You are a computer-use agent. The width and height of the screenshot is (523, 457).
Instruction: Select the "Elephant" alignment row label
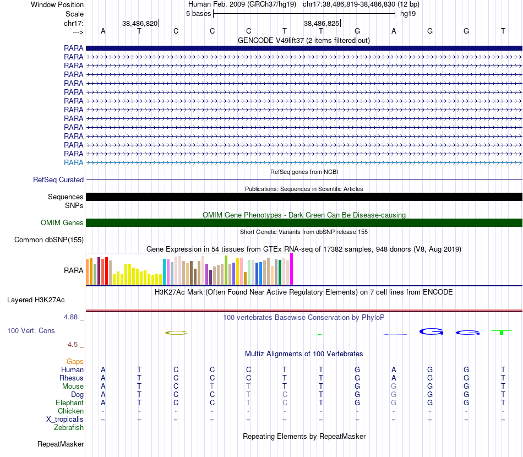(69, 402)
